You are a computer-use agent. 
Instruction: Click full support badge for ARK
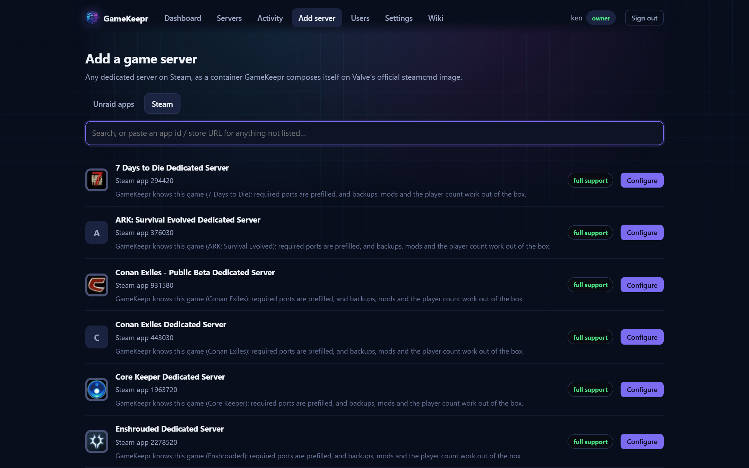(x=590, y=233)
